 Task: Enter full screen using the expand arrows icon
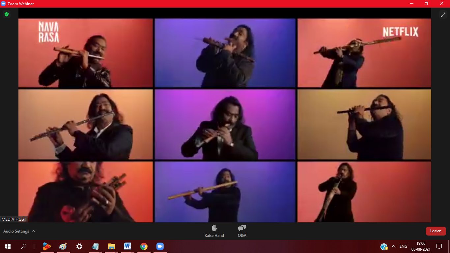[443, 15]
